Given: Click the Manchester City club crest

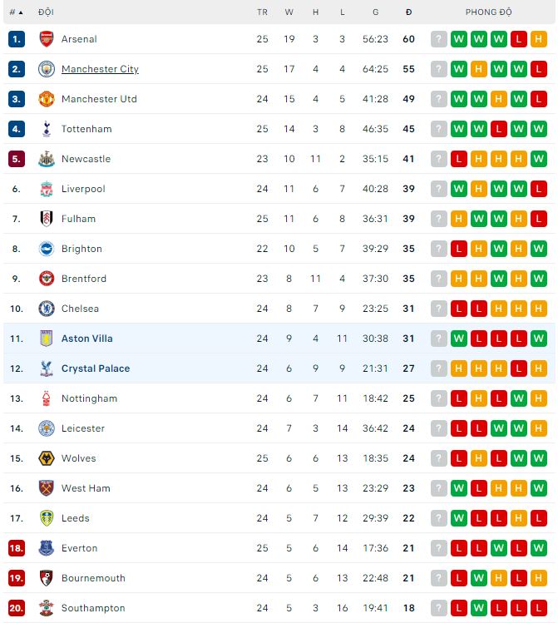Looking at the screenshot, I should point(47,69).
